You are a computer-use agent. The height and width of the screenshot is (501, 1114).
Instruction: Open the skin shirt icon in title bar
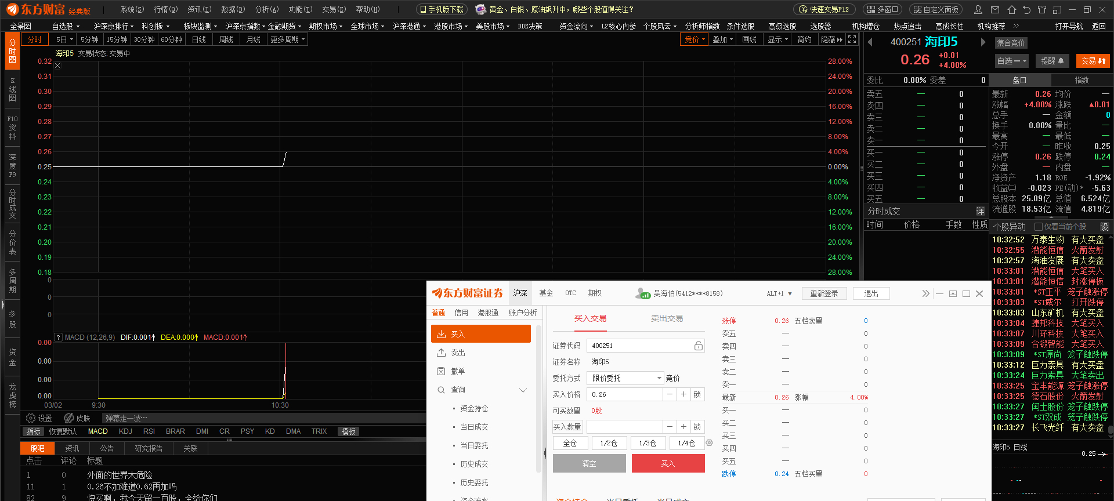pyautogui.click(x=1042, y=9)
